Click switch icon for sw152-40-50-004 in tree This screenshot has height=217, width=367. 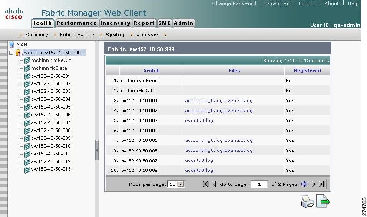(27, 99)
